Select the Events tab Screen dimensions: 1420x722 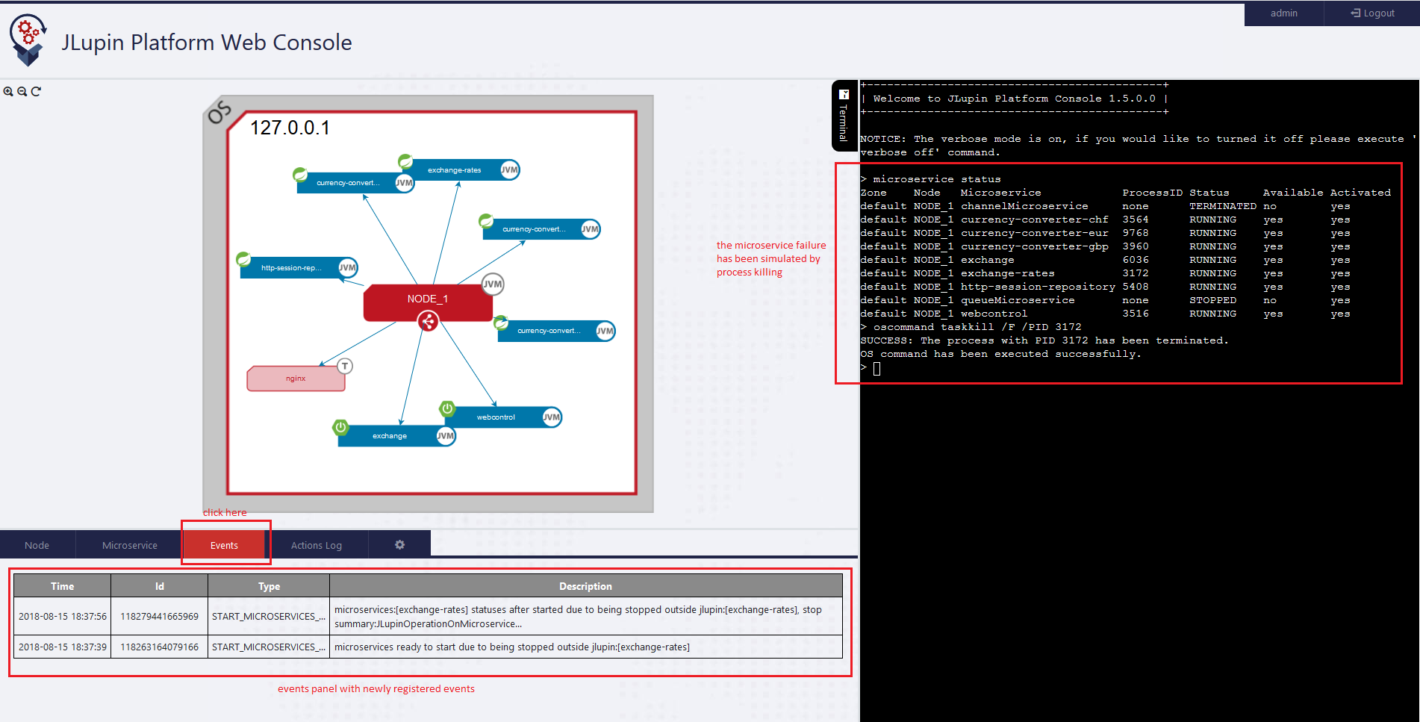click(224, 545)
